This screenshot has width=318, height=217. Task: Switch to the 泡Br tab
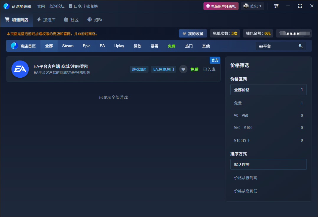pos(95,20)
